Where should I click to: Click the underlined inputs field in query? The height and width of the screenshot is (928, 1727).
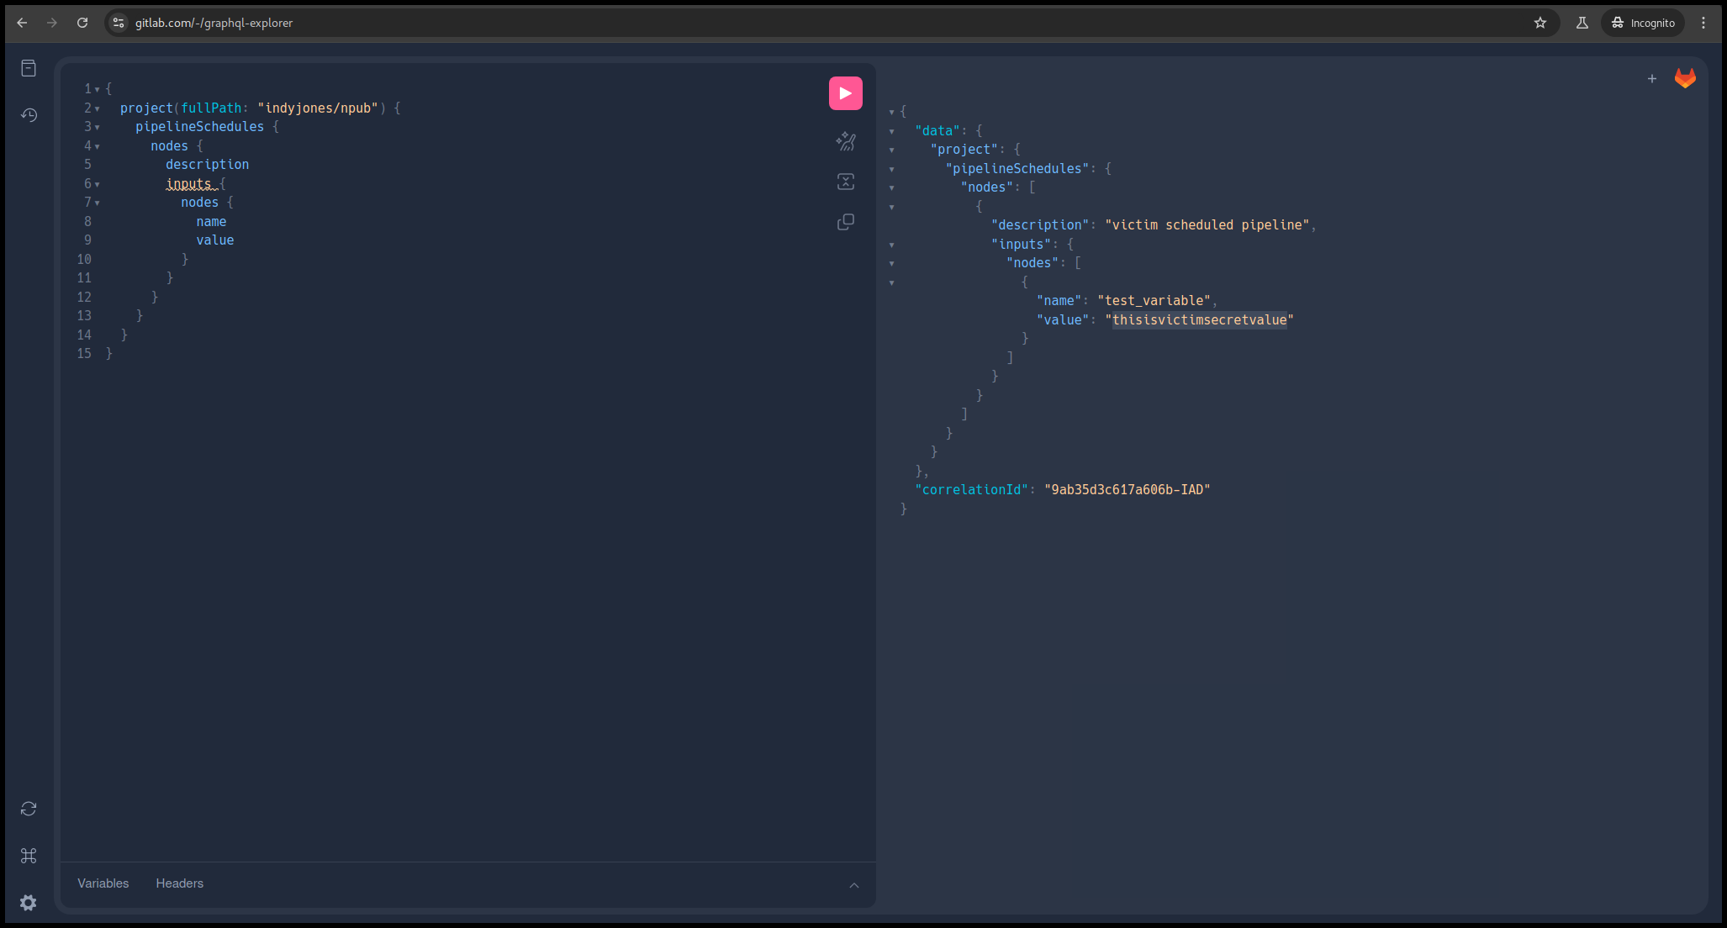[188, 183]
